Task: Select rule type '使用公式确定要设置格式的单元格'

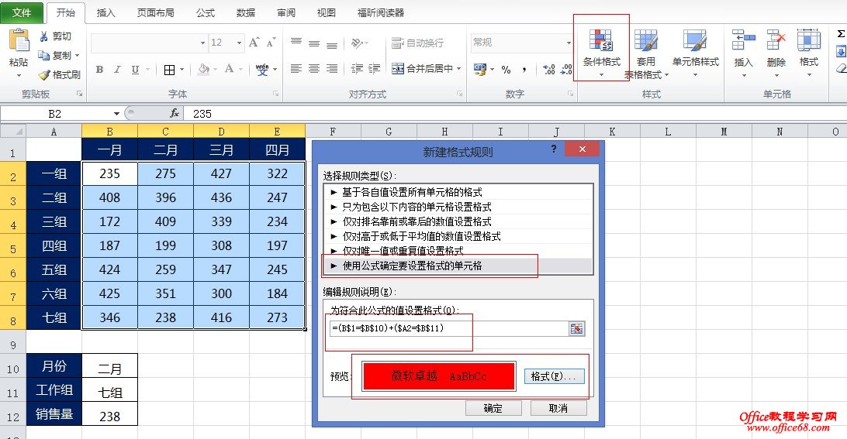Action: click(x=458, y=266)
